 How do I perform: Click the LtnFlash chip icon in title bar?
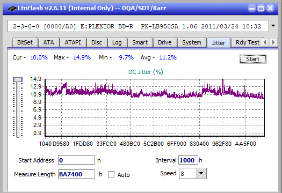(x=12, y=8)
